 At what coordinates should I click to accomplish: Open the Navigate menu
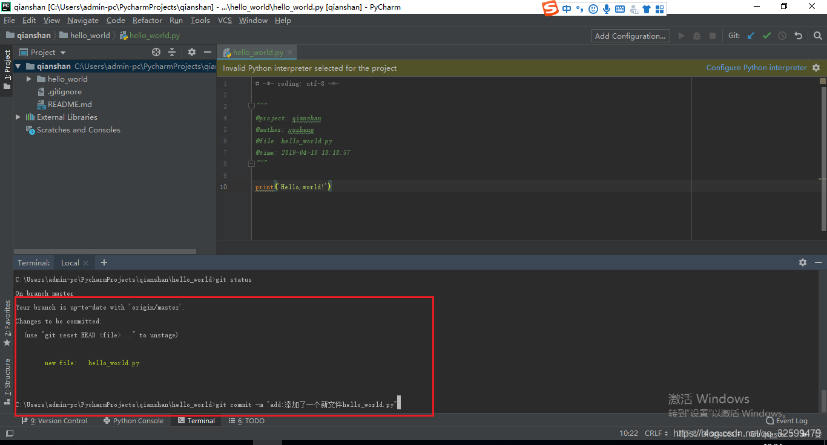83,21
